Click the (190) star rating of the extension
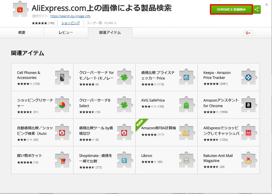 coord(43,23)
